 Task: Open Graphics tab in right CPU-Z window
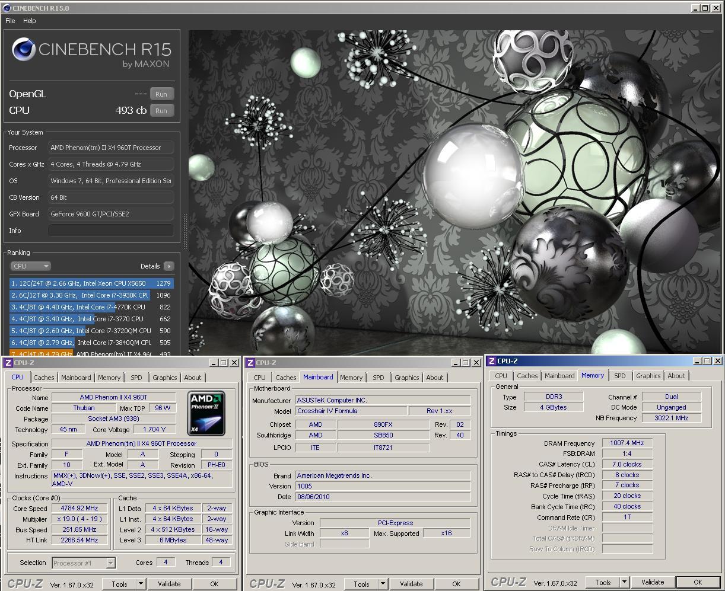[x=648, y=376]
